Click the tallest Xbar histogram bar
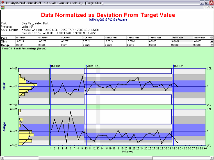This screenshot has width=214, height=160. 28,85
